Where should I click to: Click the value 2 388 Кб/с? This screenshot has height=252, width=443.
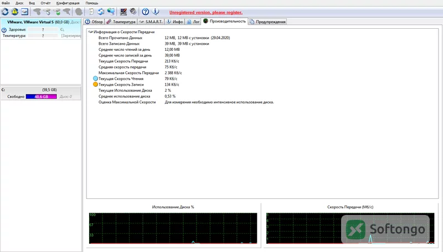click(x=173, y=73)
